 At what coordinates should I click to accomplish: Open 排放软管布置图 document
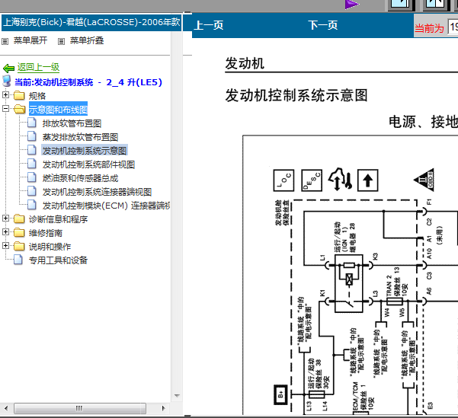tap(72, 123)
